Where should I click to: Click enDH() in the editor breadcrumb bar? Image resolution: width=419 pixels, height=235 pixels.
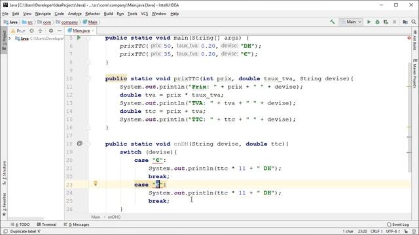(114, 217)
